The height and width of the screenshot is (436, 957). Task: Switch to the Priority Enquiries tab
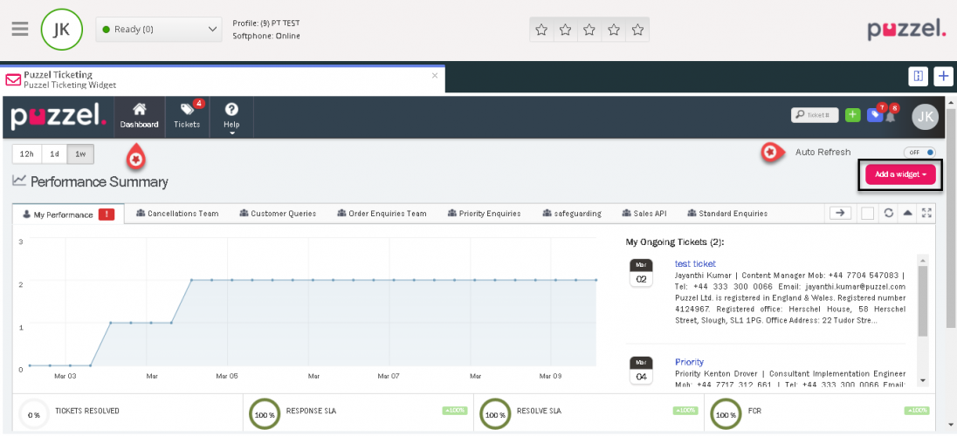pos(483,213)
